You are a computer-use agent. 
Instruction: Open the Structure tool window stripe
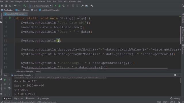pos(1,74)
